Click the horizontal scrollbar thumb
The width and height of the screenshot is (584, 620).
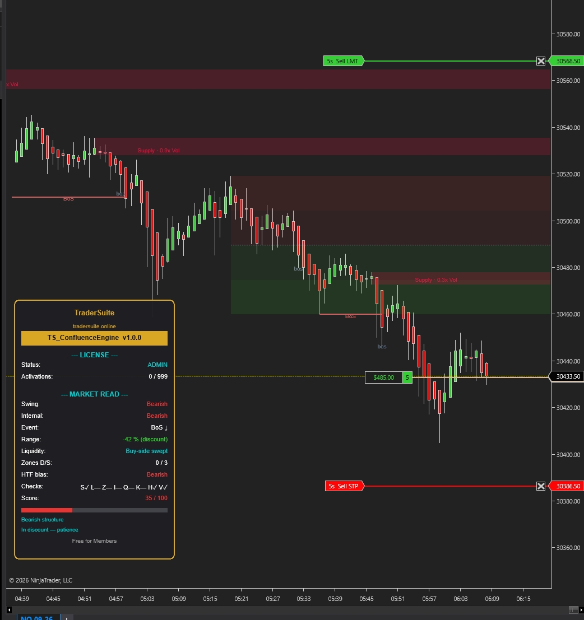tap(573, 610)
